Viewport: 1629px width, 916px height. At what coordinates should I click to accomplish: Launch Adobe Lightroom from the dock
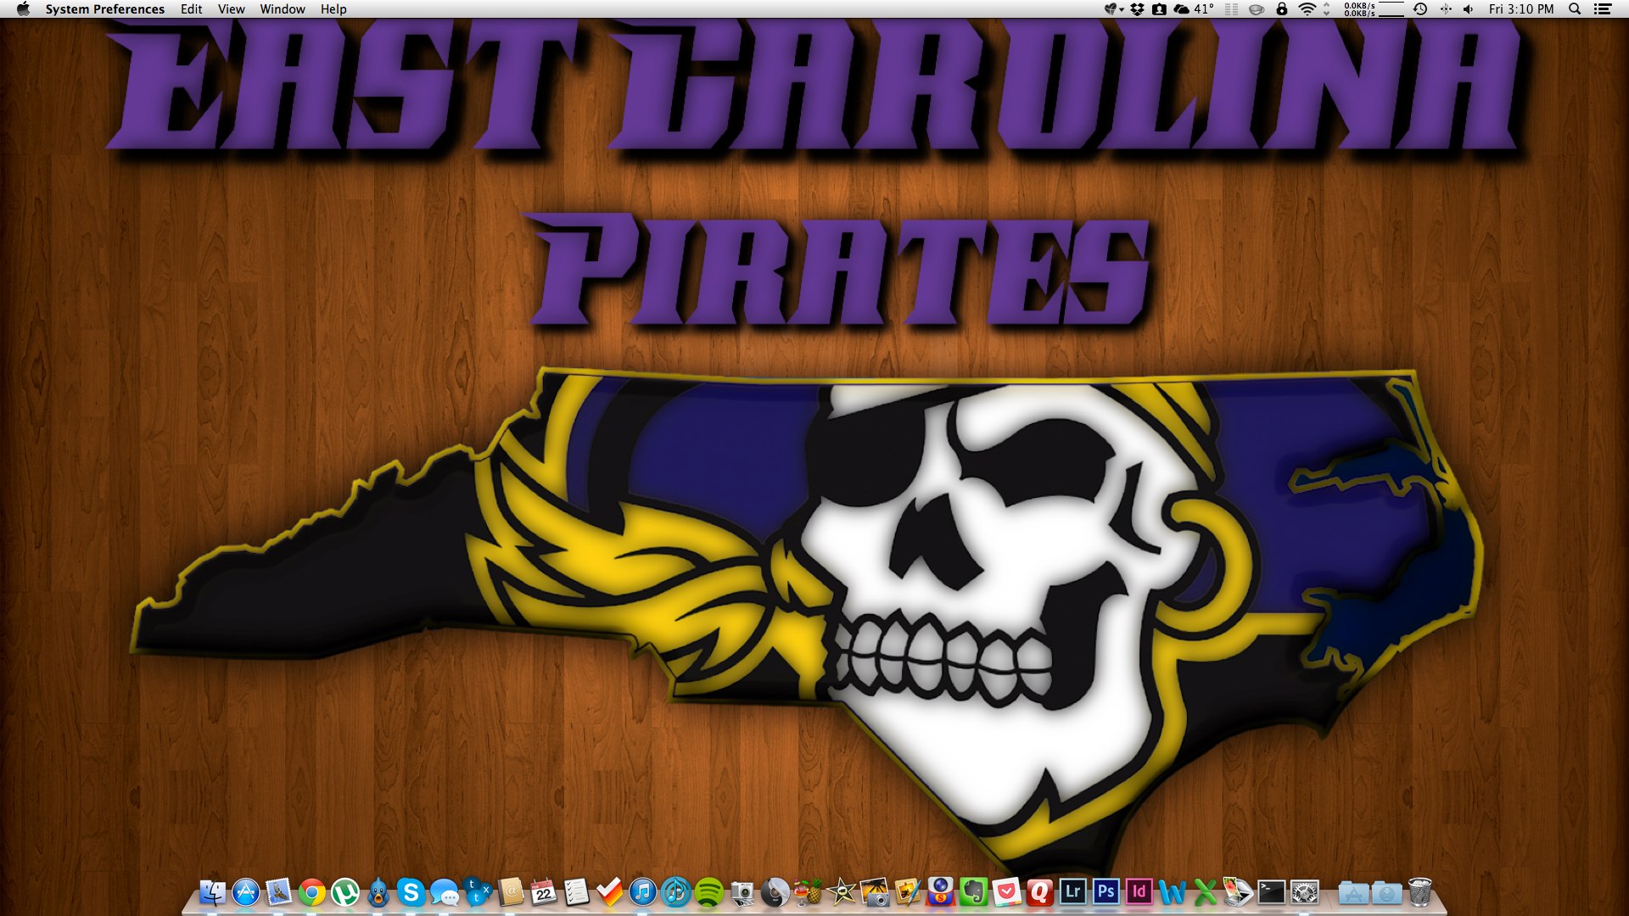[x=1072, y=891]
